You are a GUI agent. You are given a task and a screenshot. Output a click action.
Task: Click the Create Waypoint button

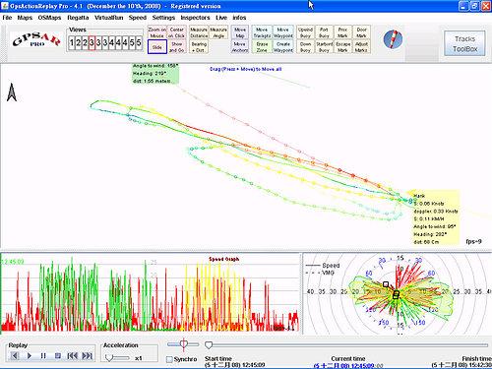tap(283, 47)
